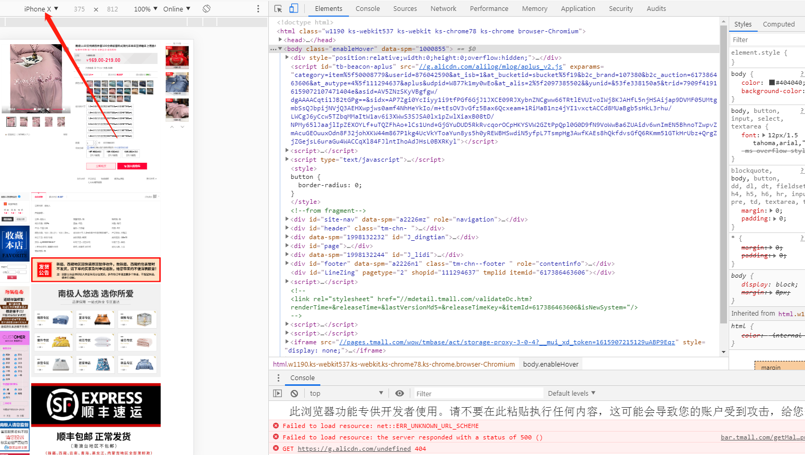The image size is (805, 455).
Task: Toggle the device toolbar icon
Action: (294, 9)
